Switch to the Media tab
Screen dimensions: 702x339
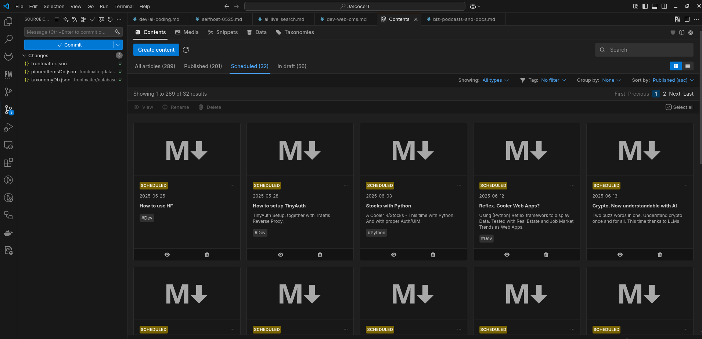(187, 32)
